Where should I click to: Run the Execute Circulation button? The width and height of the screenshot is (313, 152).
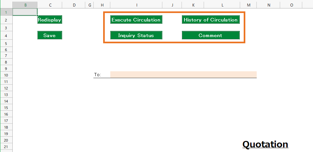point(136,20)
